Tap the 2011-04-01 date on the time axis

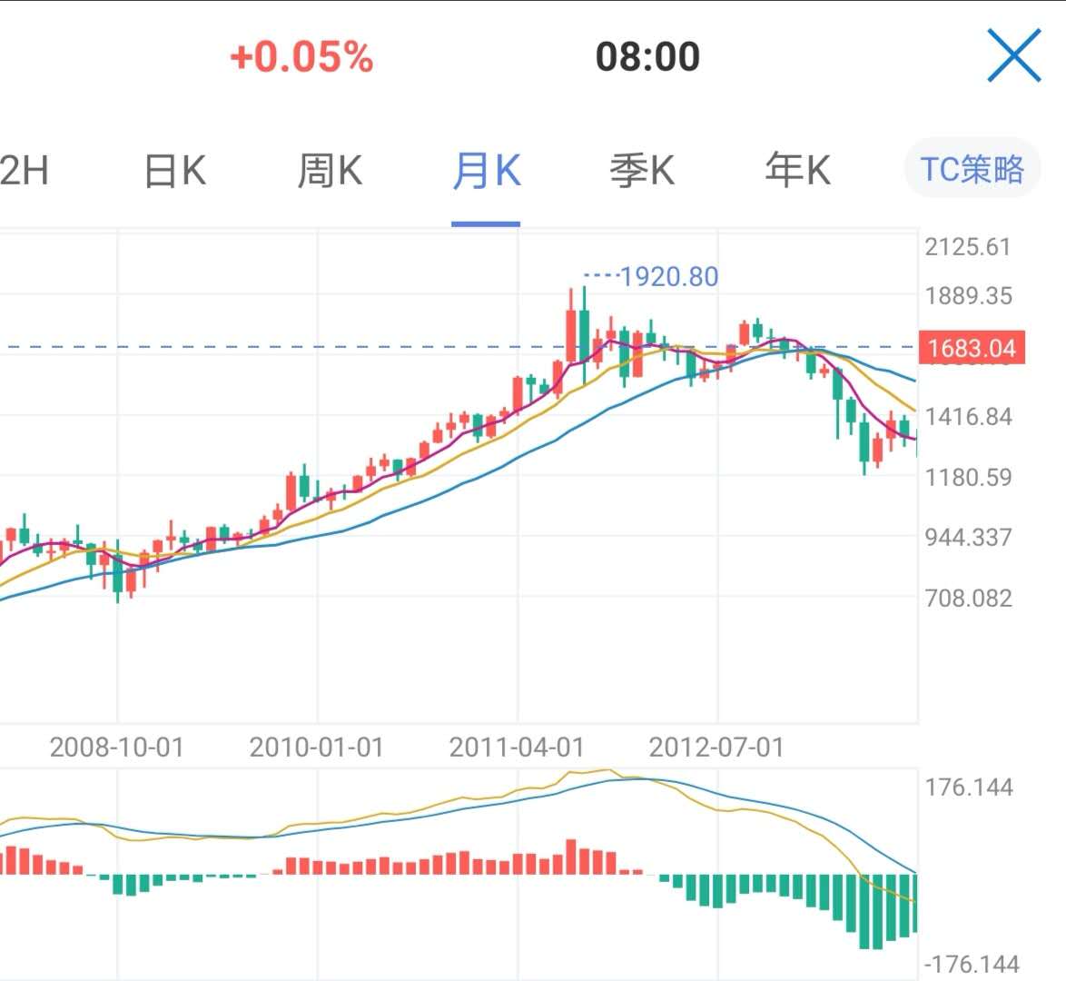click(x=517, y=748)
